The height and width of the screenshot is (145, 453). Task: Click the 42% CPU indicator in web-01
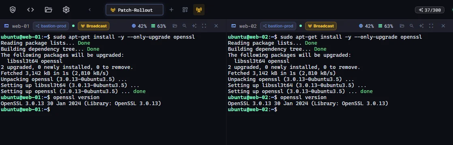tap(139, 26)
